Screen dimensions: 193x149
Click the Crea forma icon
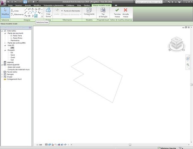point(48,10)
